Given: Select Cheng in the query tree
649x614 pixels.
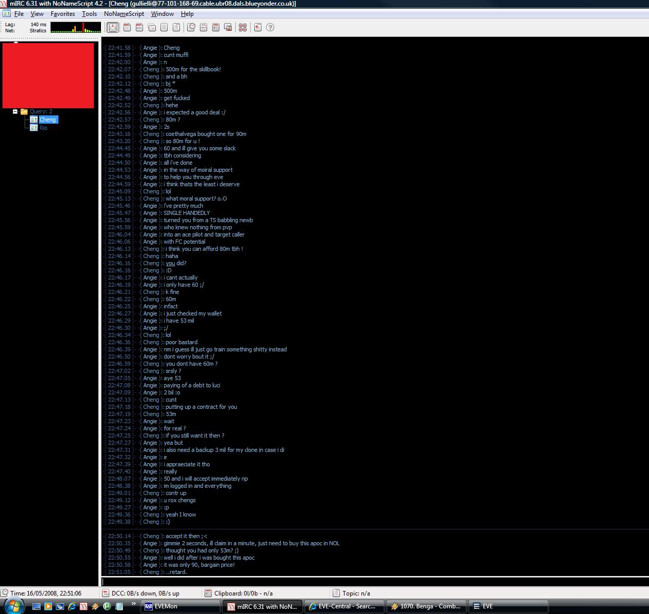Looking at the screenshot, I should pyautogui.click(x=48, y=120).
